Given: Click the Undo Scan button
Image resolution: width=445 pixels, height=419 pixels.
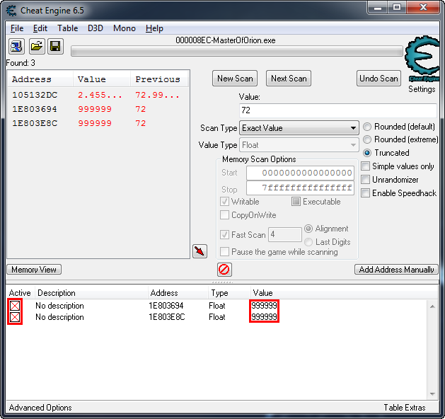Looking at the screenshot, I should (378, 79).
